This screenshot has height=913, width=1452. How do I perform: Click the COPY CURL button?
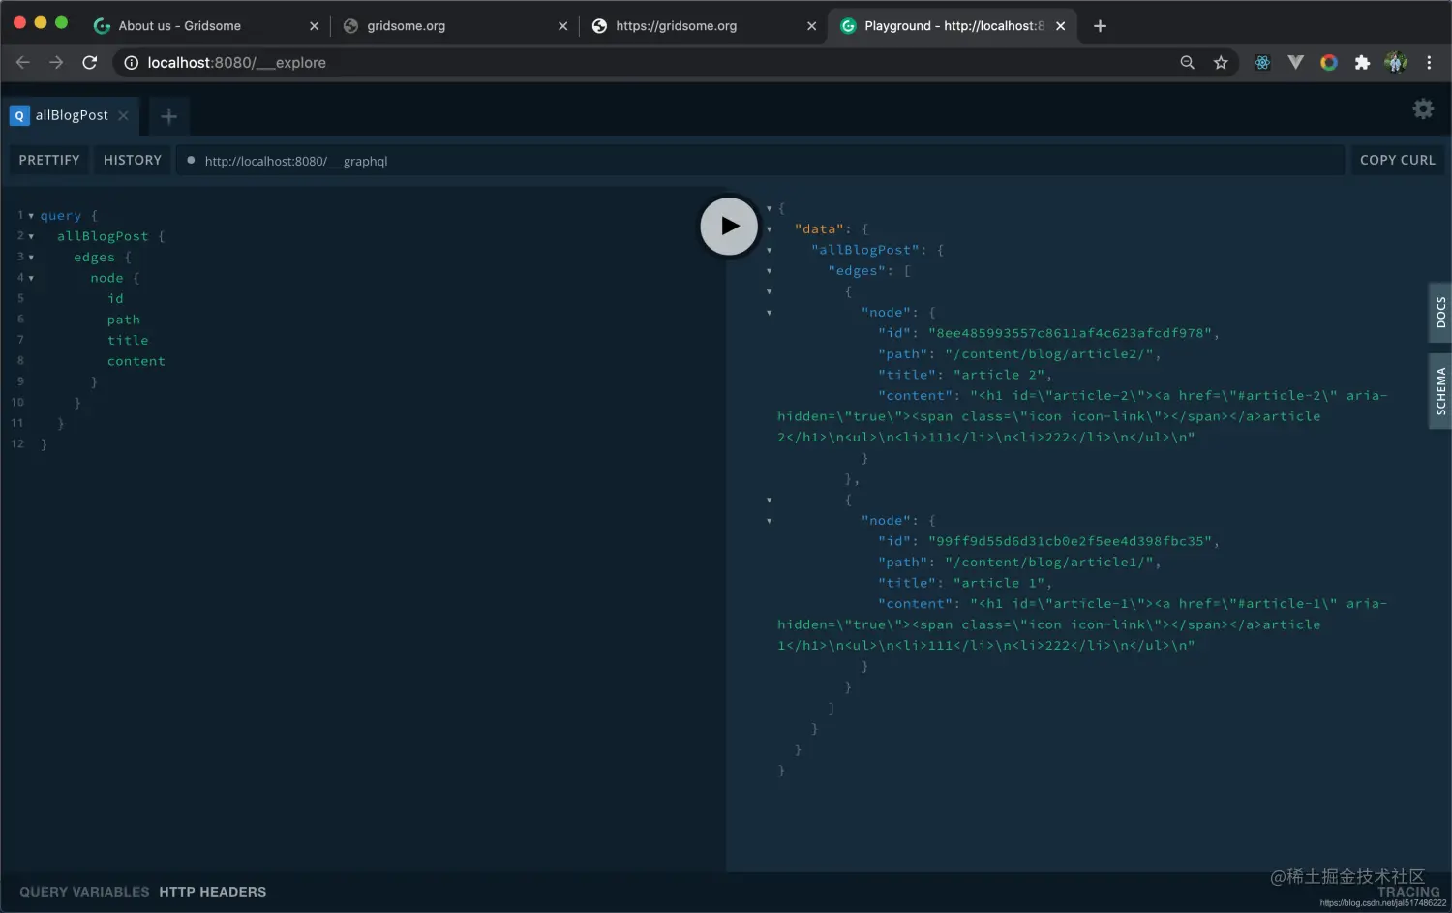1397,160
